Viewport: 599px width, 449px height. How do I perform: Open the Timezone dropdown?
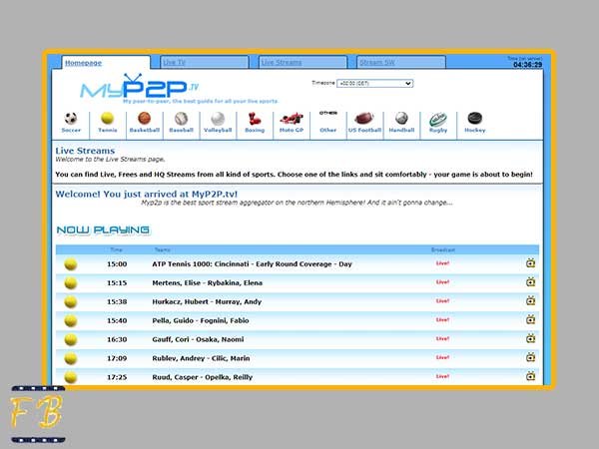point(374,83)
